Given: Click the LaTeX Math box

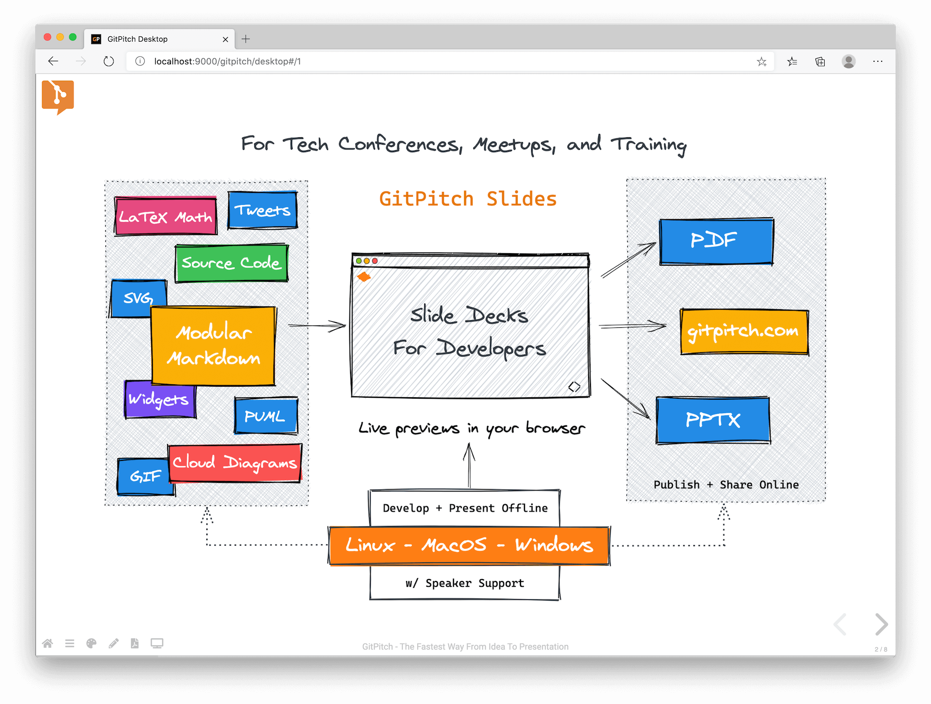Looking at the screenshot, I should [166, 216].
